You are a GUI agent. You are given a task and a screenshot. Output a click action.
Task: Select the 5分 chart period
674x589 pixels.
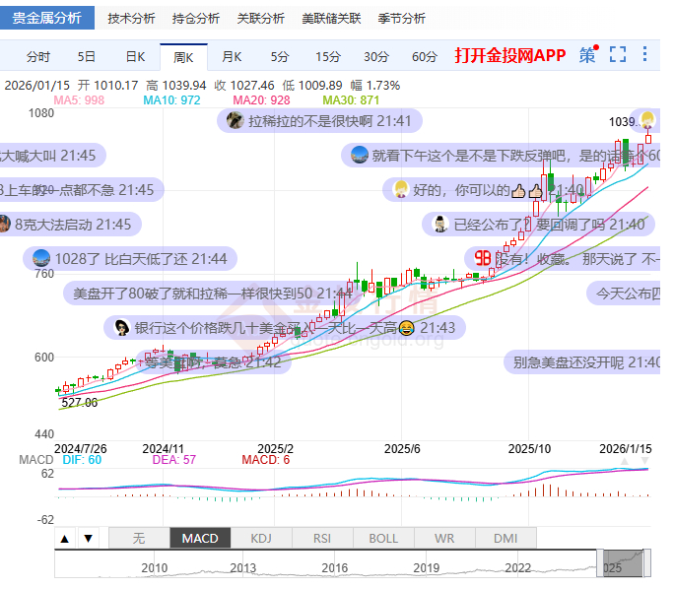coord(280,57)
